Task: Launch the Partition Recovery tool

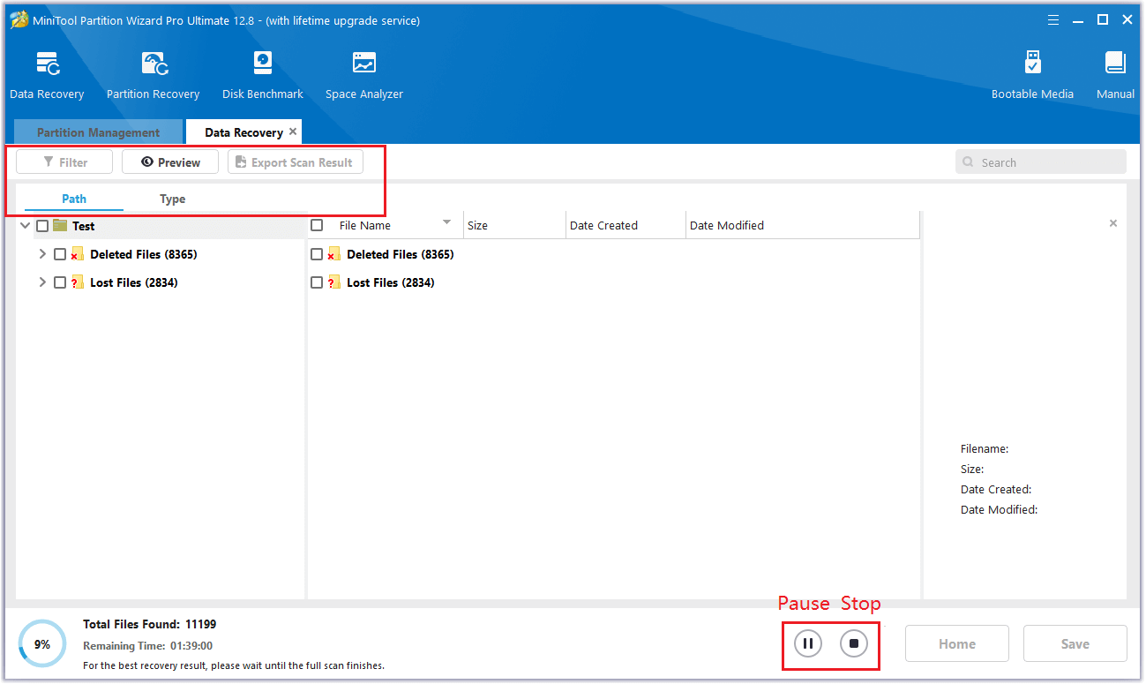Action: pyautogui.click(x=153, y=65)
